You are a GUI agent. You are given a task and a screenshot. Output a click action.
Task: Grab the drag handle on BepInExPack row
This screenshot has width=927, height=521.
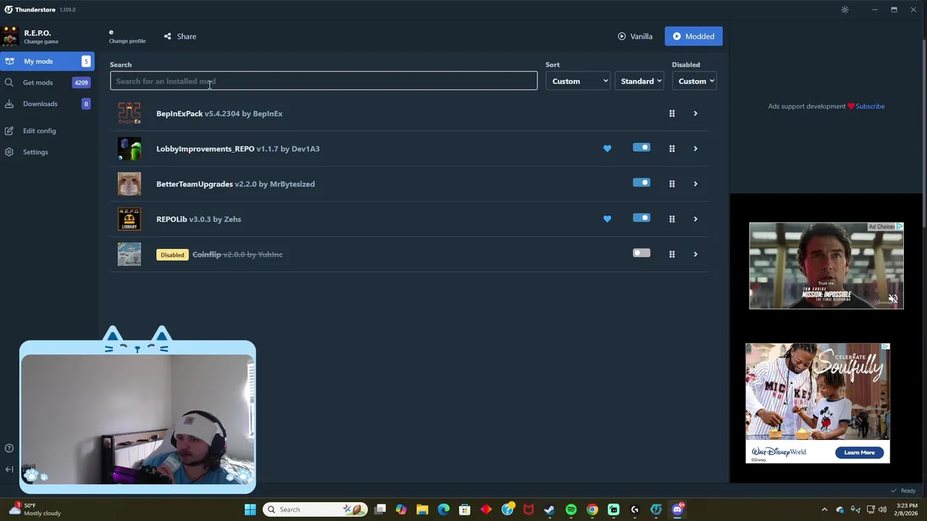(x=671, y=114)
